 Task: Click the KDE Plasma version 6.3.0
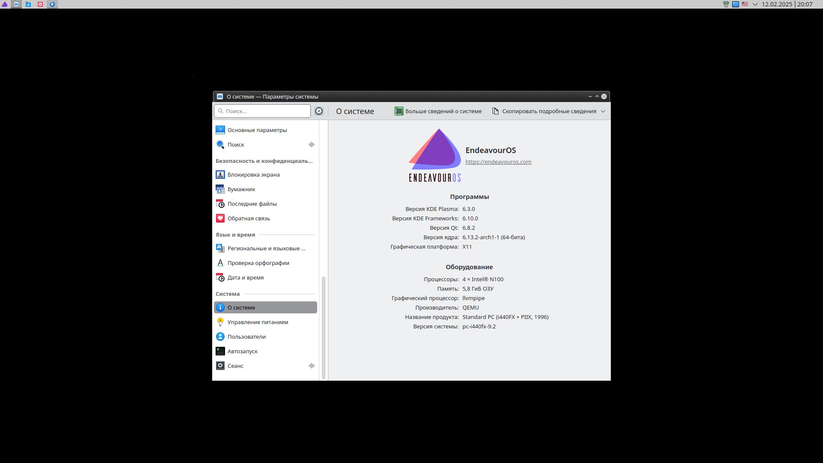click(x=469, y=209)
